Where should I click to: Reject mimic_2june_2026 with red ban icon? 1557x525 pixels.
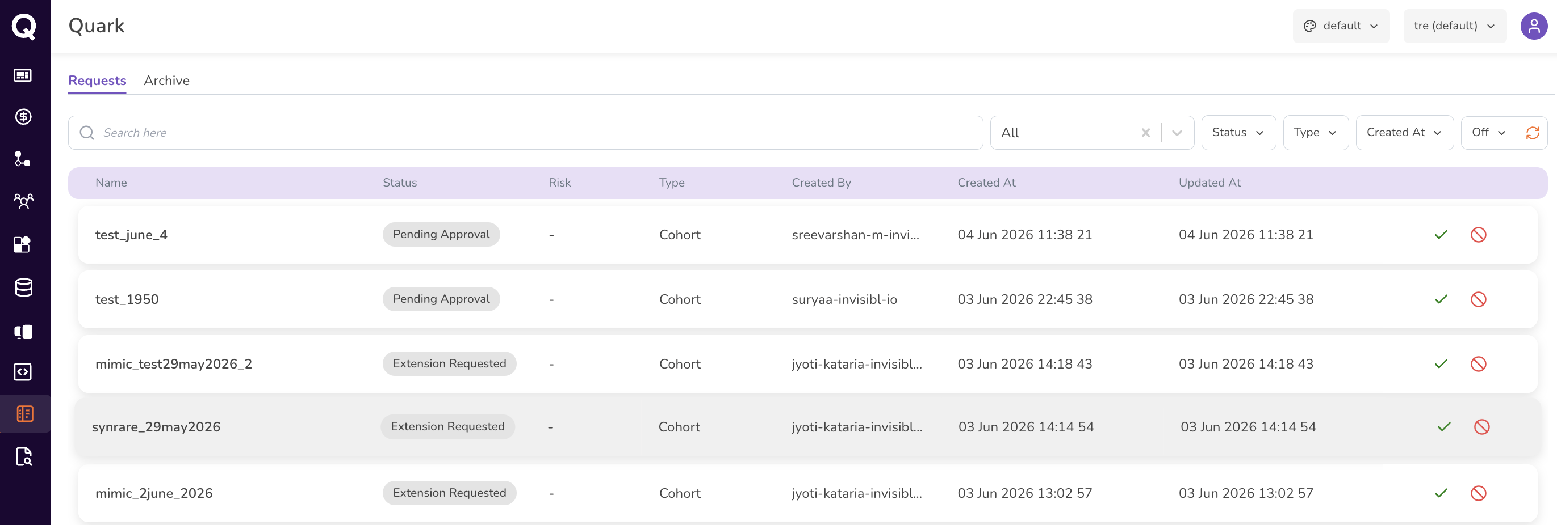click(1479, 493)
